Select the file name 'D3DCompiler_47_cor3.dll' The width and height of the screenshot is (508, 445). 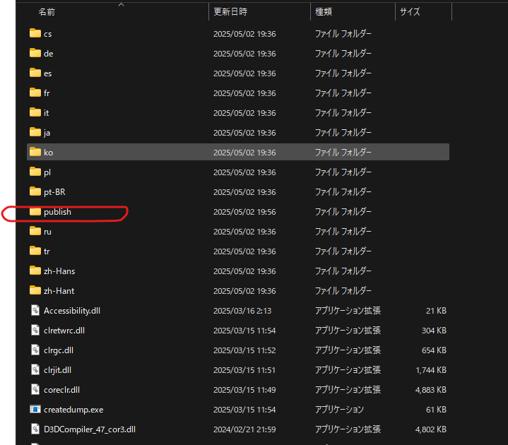coord(90,429)
